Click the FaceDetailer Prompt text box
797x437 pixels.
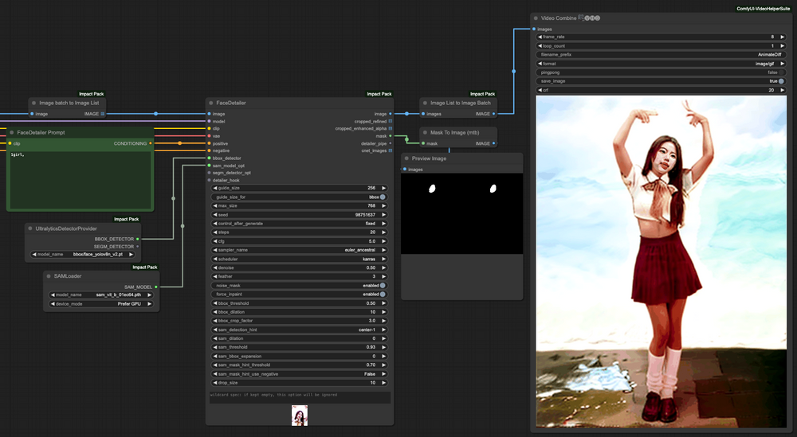click(78, 179)
